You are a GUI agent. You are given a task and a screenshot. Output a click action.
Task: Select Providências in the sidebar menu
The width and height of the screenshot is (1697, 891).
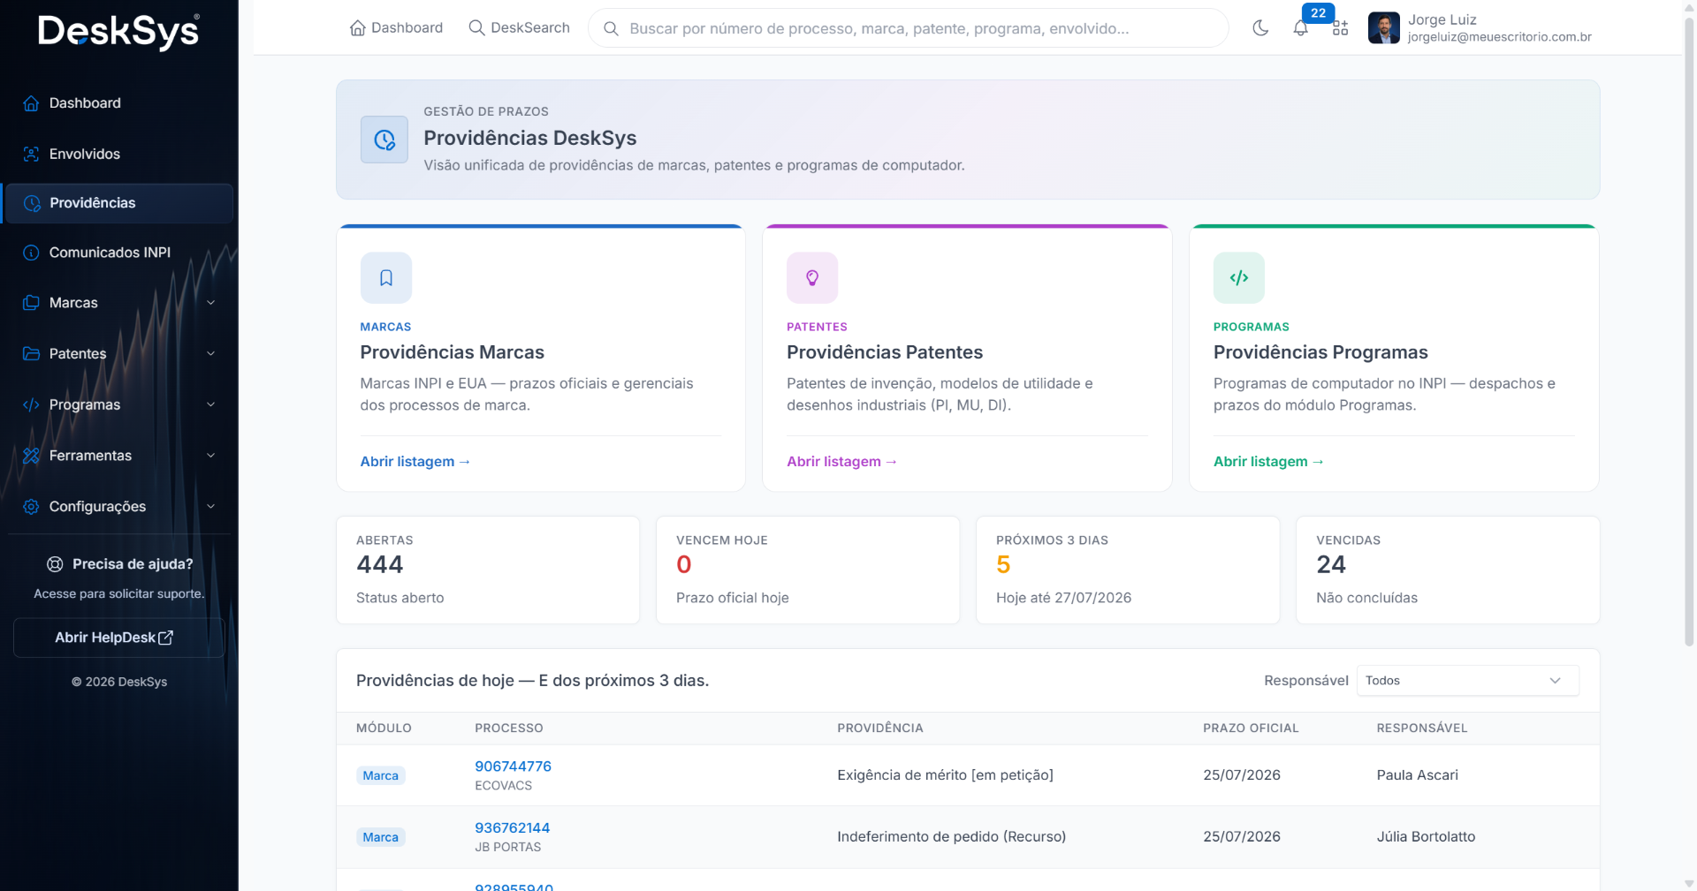point(118,203)
